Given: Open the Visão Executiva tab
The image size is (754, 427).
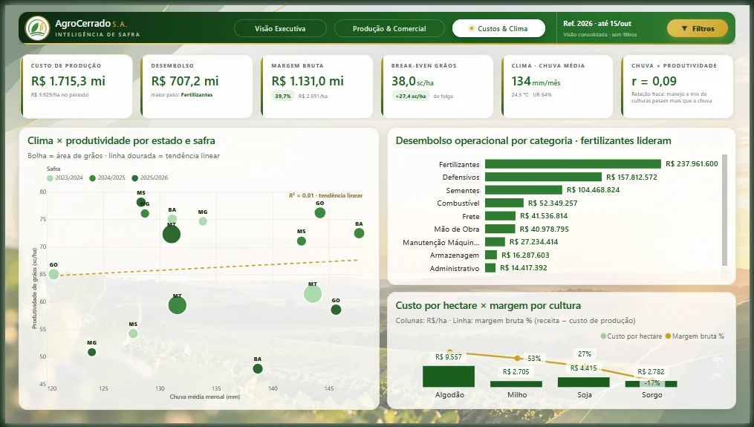Looking at the screenshot, I should [280, 28].
